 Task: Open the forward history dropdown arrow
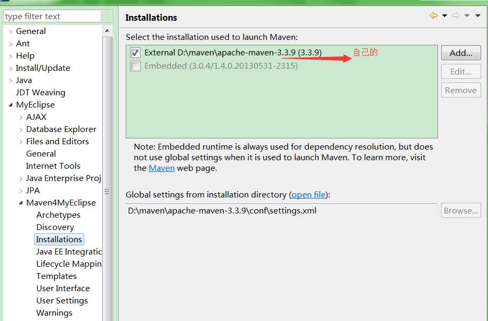tap(467, 15)
